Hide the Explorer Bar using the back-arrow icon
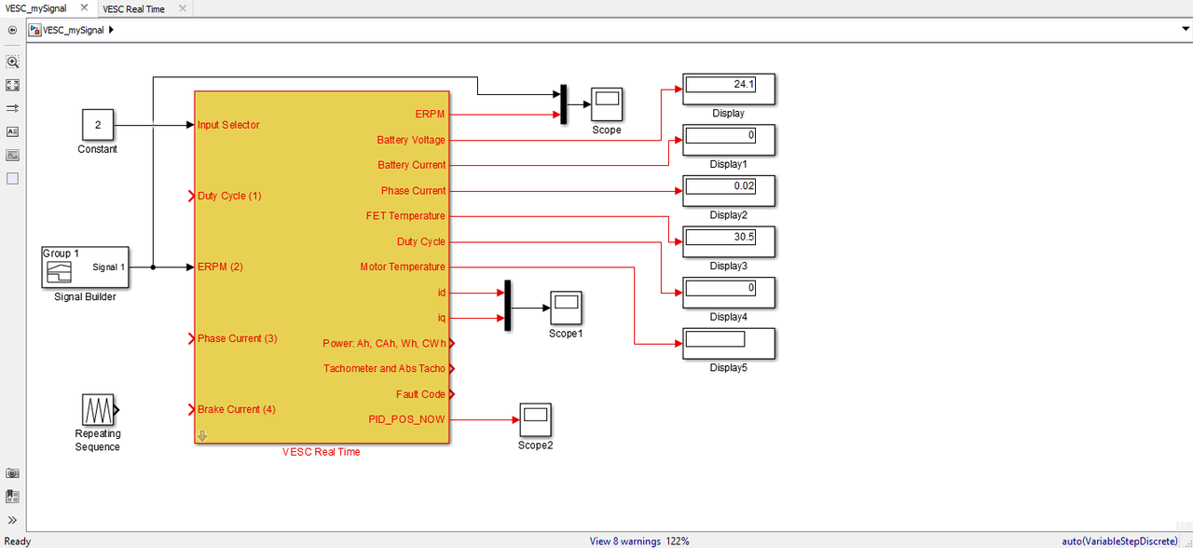The height and width of the screenshot is (548, 1193). tap(12, 30)
